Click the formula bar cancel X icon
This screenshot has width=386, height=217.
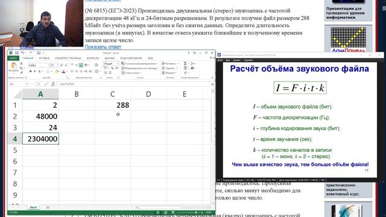39,84
